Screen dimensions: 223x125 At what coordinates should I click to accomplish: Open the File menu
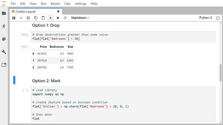(x=13, y=3)
